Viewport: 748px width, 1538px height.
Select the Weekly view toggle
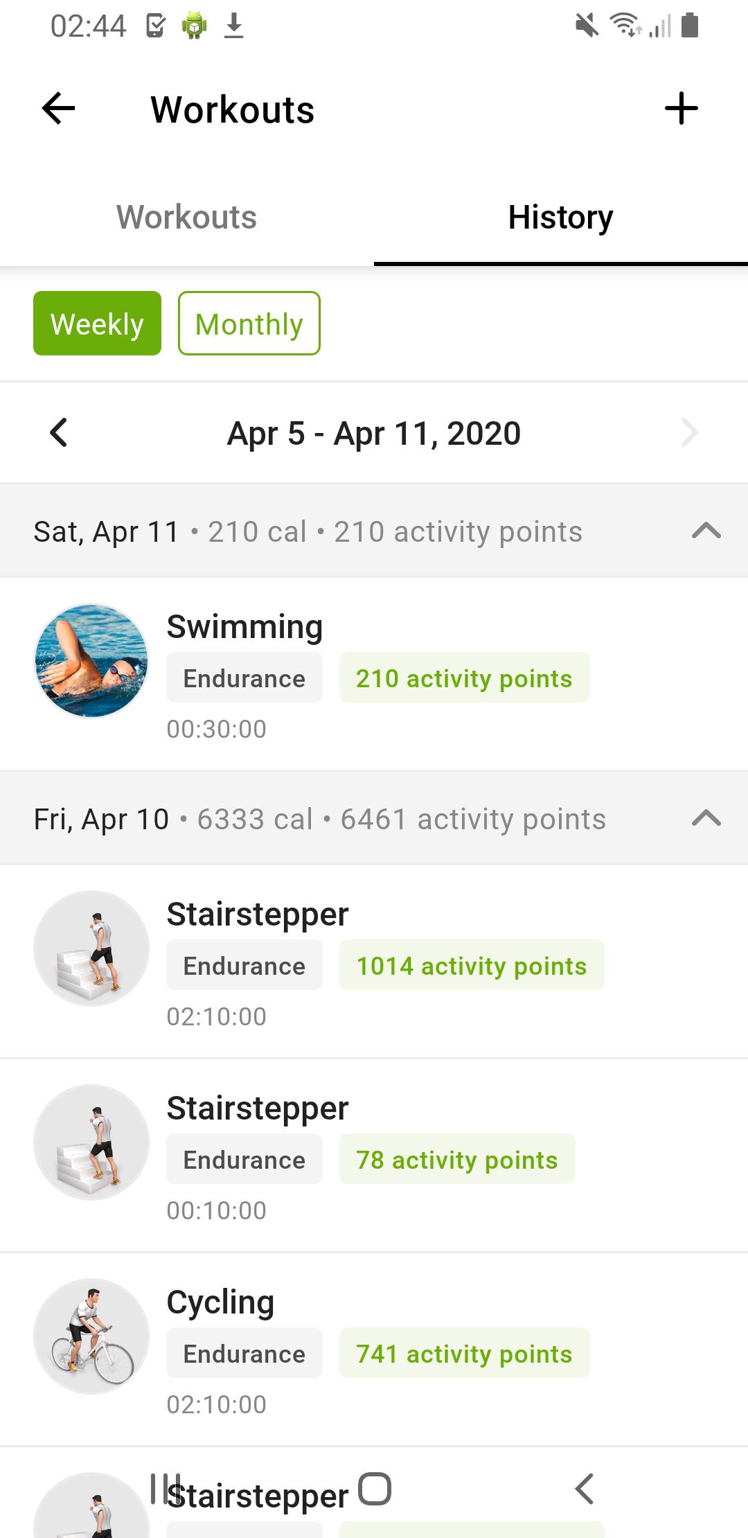pyautogui.click(x=97, y=324)
